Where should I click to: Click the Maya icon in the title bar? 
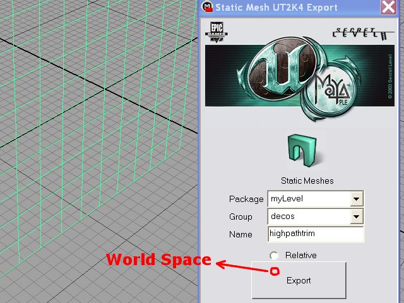(206, 8)
